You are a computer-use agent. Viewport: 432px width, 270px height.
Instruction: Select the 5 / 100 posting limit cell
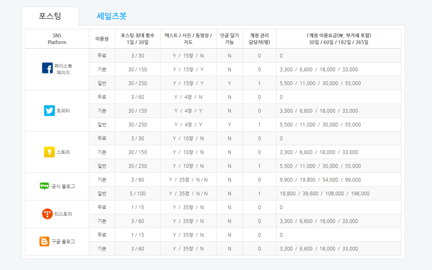point(137,194)
